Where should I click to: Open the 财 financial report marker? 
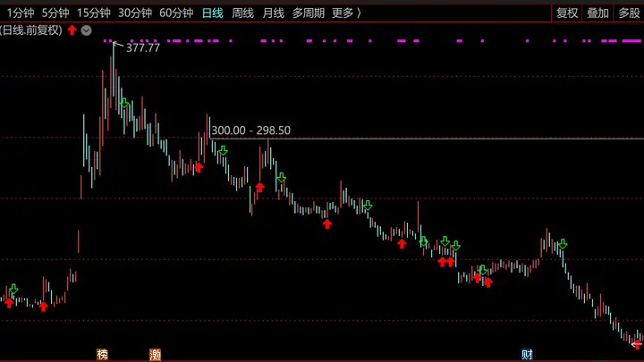point(527,354)
